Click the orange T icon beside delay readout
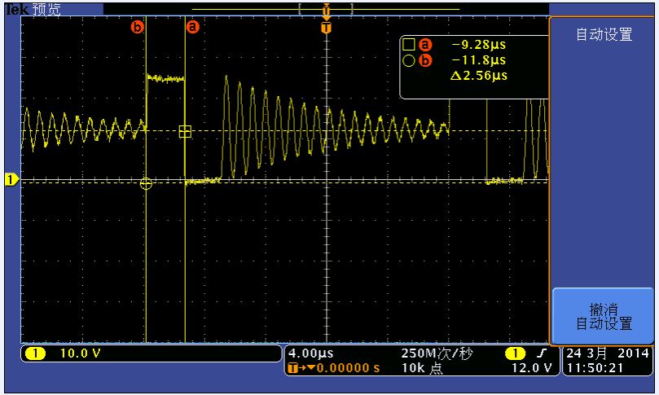The image size is (659, 395). pos(293,368)
